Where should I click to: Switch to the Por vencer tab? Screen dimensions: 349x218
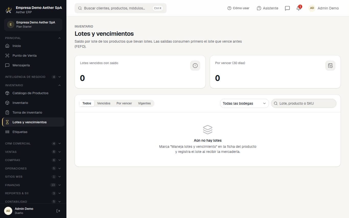pyautogui.click(x=124, y=103)
